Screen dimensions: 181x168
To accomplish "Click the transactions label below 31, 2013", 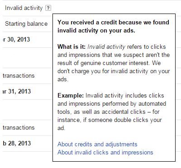I will pyautogui.click(x=19, y=128).
